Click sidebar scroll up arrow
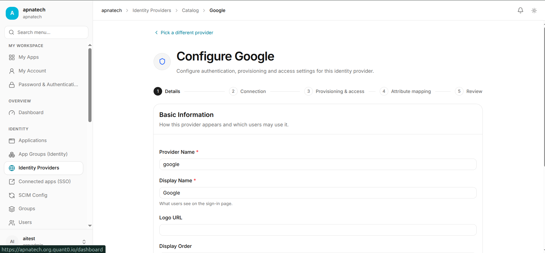The height and width of the screenshot is (253, 545). point(90,45)
